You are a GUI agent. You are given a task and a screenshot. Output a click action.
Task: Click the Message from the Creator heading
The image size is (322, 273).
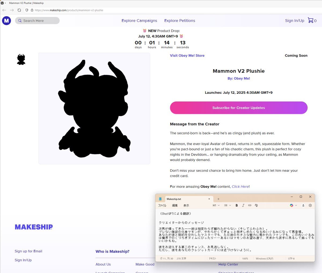coord(195,124)
